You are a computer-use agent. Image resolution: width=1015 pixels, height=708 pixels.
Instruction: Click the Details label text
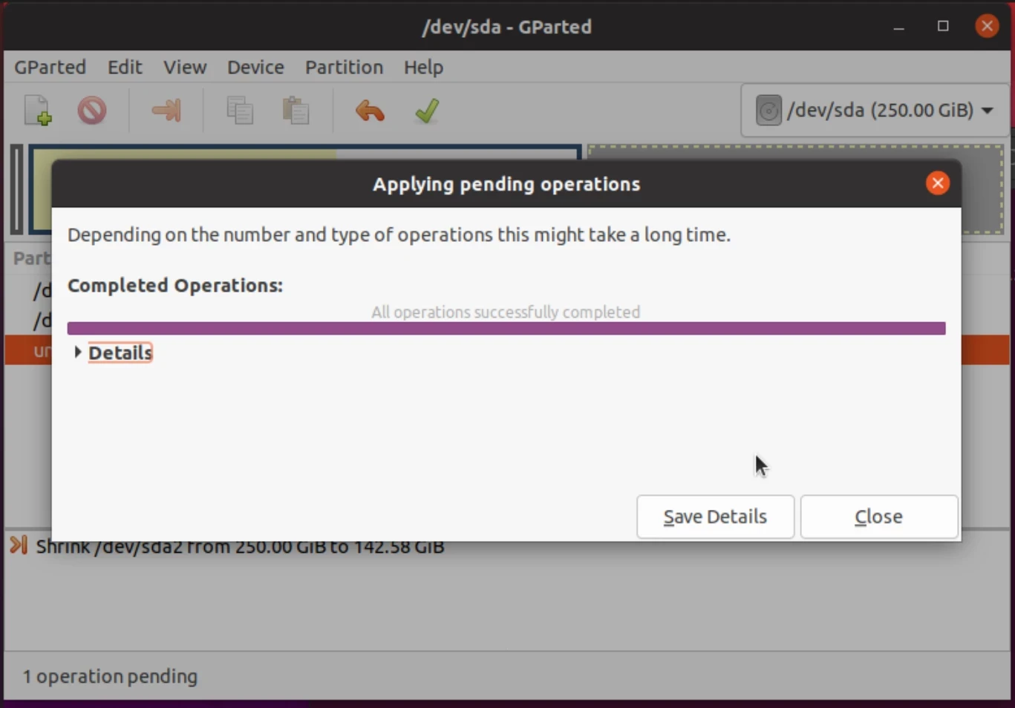(120, 353)
